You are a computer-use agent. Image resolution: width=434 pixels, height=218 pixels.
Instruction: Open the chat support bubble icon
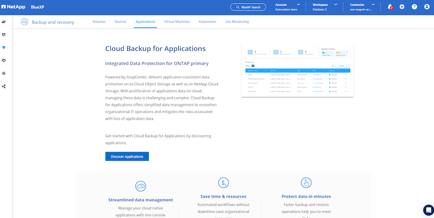point(427,210)
